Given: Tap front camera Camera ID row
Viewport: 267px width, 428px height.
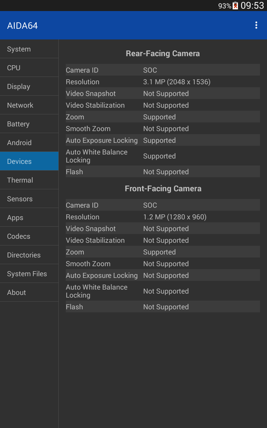Looking at the screenshot, I should pos(163,205).
